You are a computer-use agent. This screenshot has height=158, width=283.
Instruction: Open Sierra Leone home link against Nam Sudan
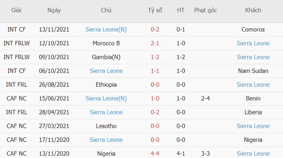pos(106,71)
